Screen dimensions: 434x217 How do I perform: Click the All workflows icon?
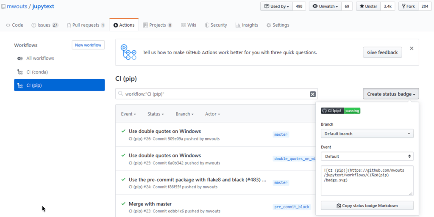[20, 58]
